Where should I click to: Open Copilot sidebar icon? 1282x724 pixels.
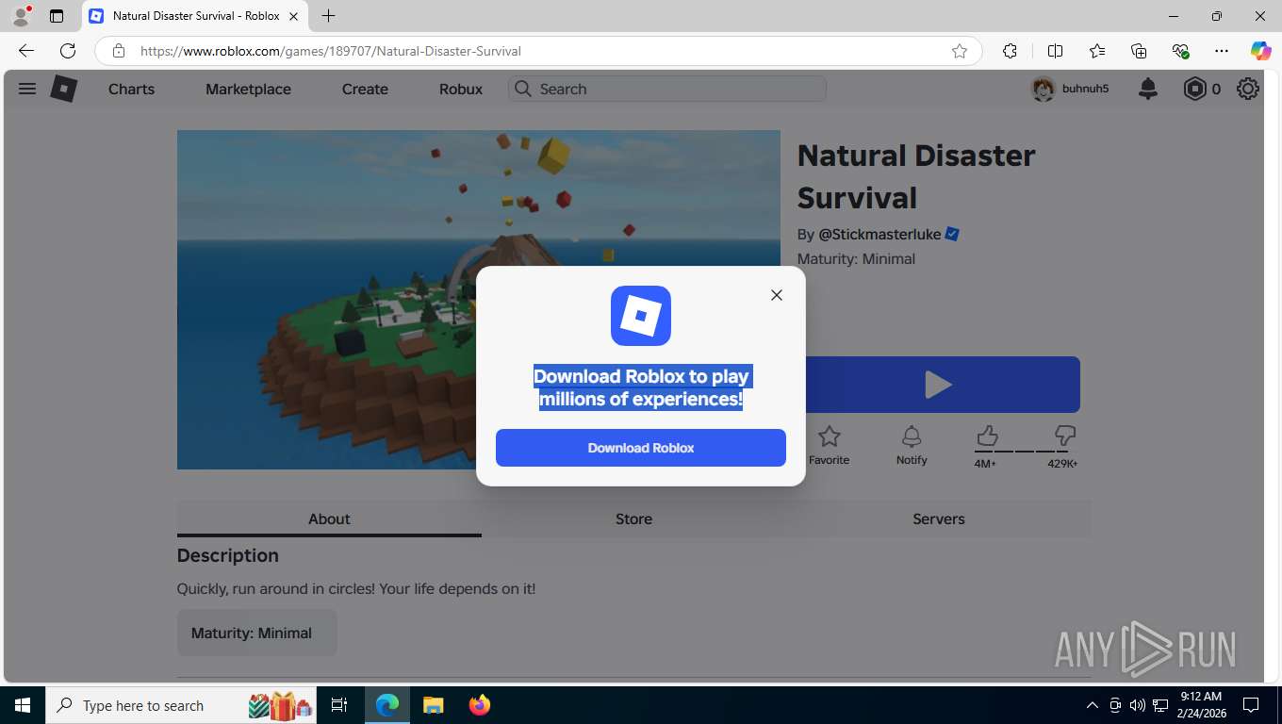point(1260,51)
